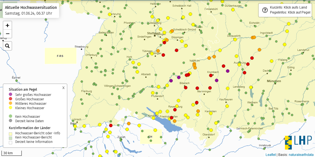Viewport: 315px width, 157px height.
Task: Open the Leaflet attribution link
Action: (271, 155)
